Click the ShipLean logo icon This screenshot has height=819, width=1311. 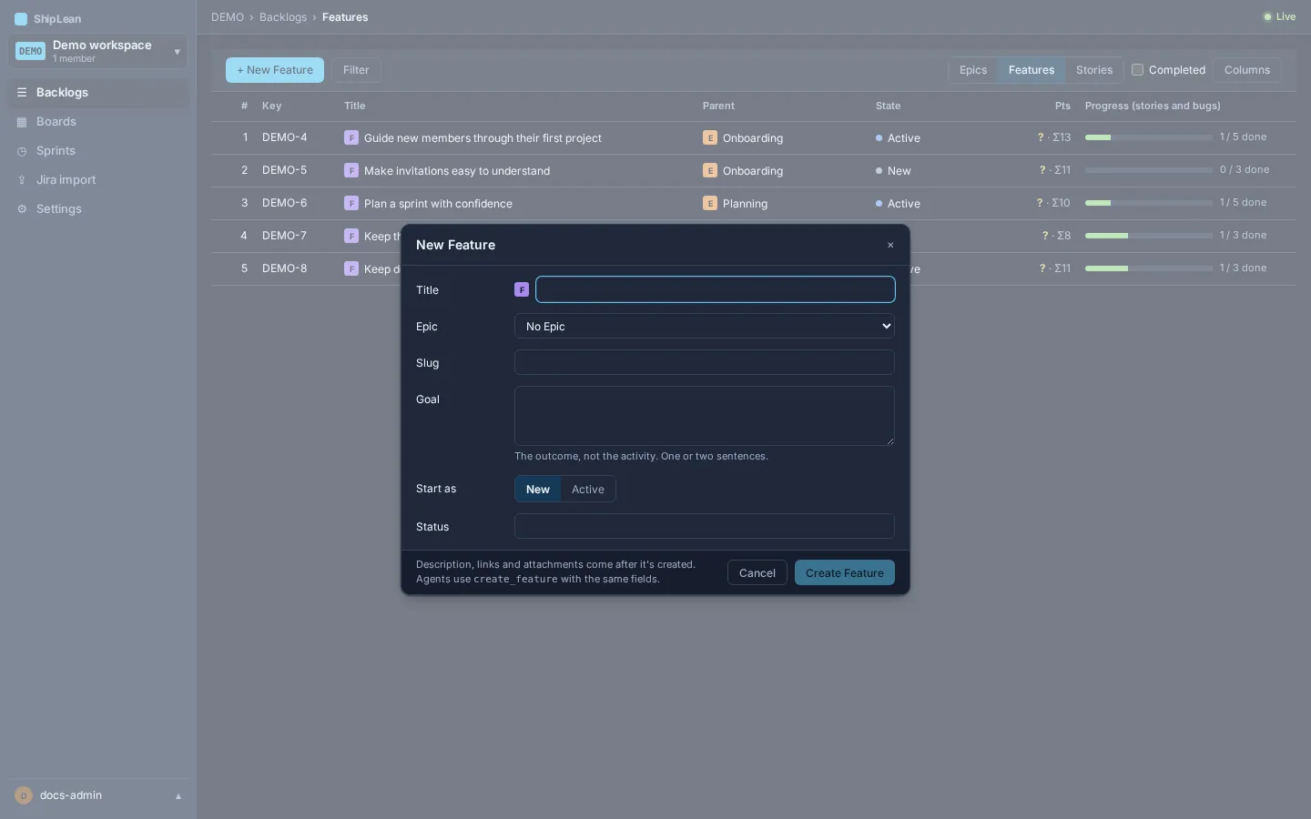(21, 19)
